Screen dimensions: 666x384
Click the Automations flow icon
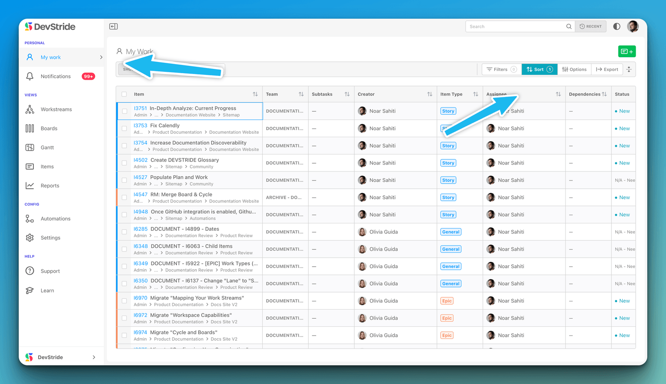click(29, 219)
